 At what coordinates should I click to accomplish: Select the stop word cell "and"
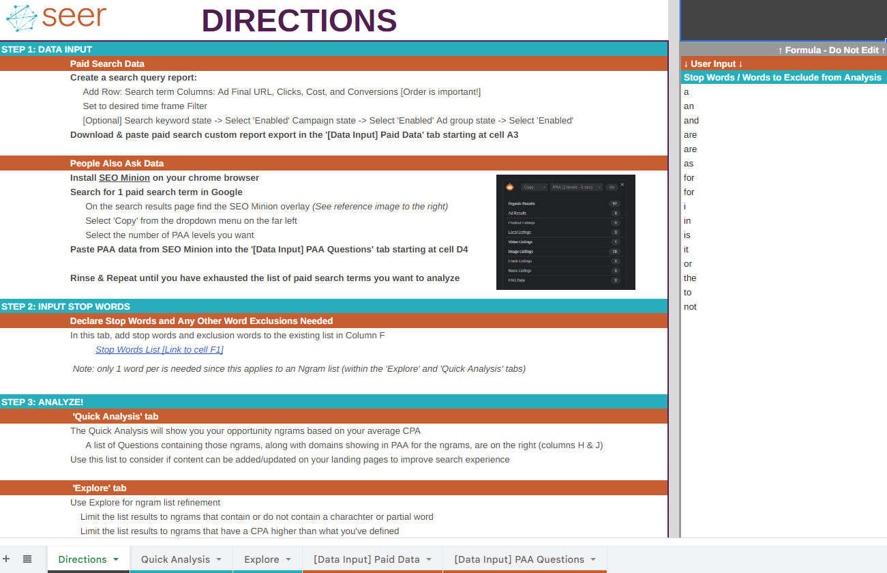pos(691,121)
